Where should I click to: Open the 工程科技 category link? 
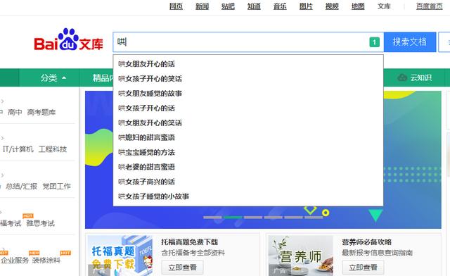click(53, 149)
